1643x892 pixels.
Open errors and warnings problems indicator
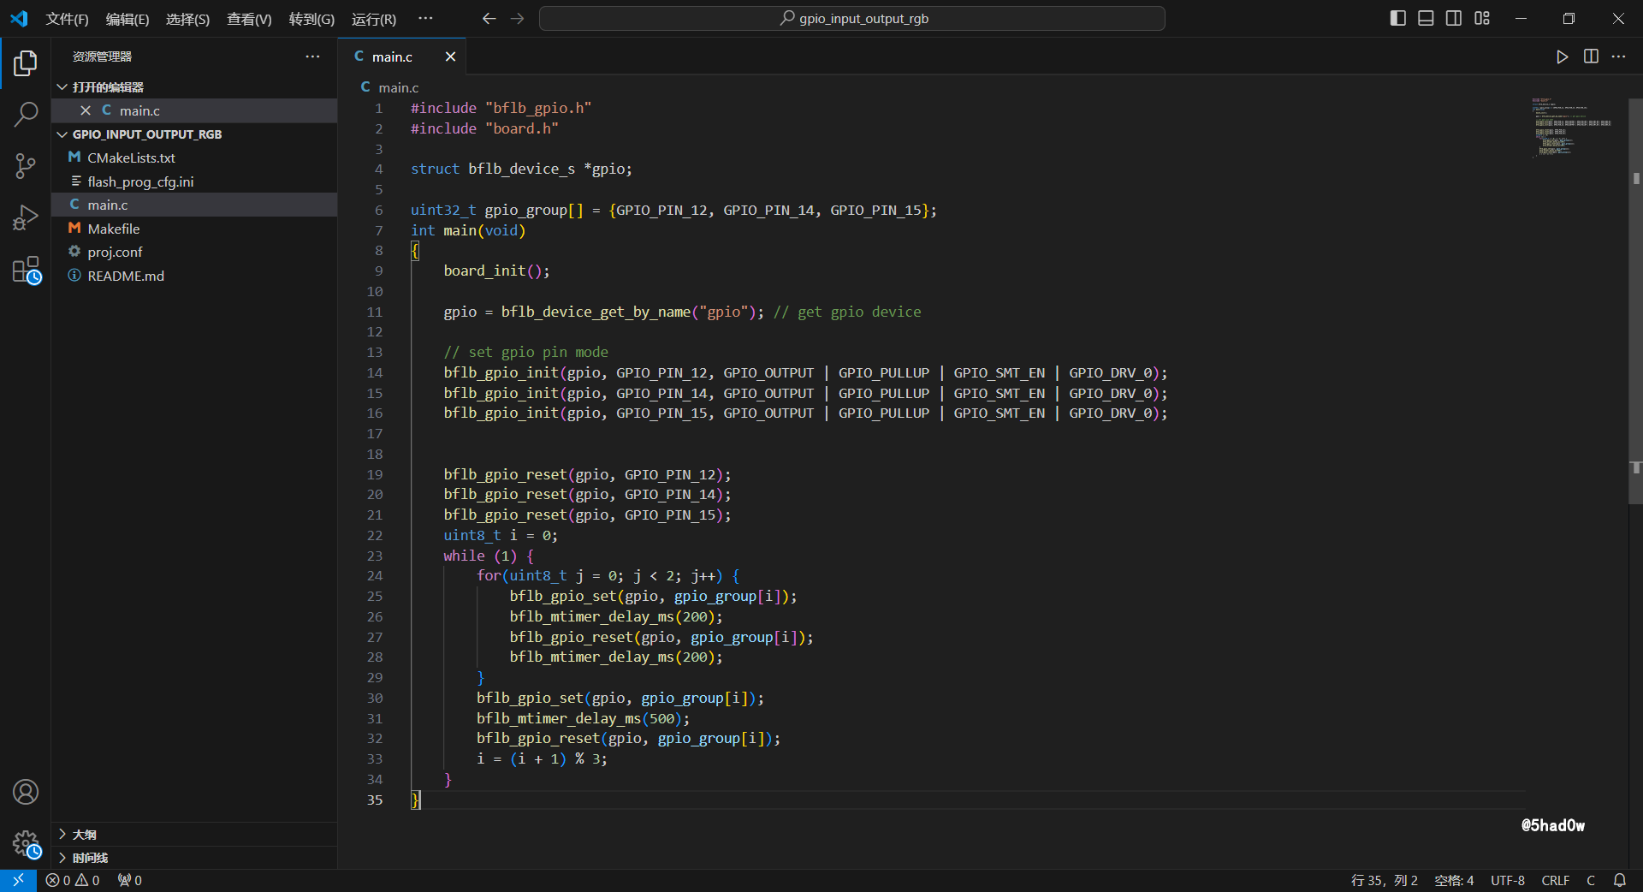coord(73,880)
